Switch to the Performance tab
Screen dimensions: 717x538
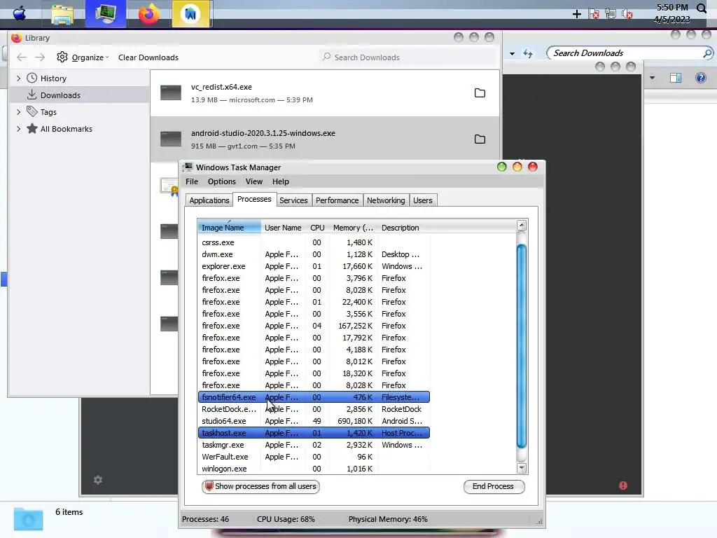[337, 200]
